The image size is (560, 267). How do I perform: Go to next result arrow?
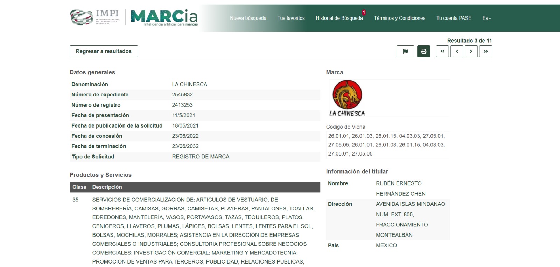(x=471, y=51)
